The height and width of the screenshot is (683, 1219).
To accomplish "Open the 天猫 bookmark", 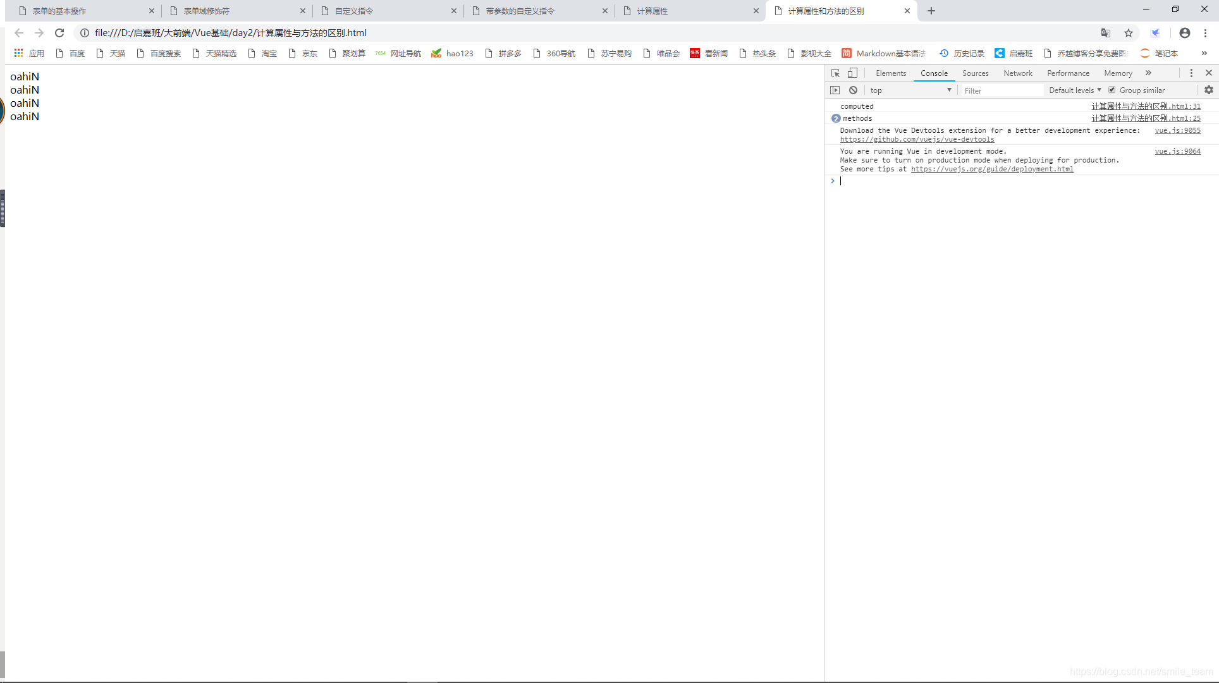I will (x=111, y=53).
